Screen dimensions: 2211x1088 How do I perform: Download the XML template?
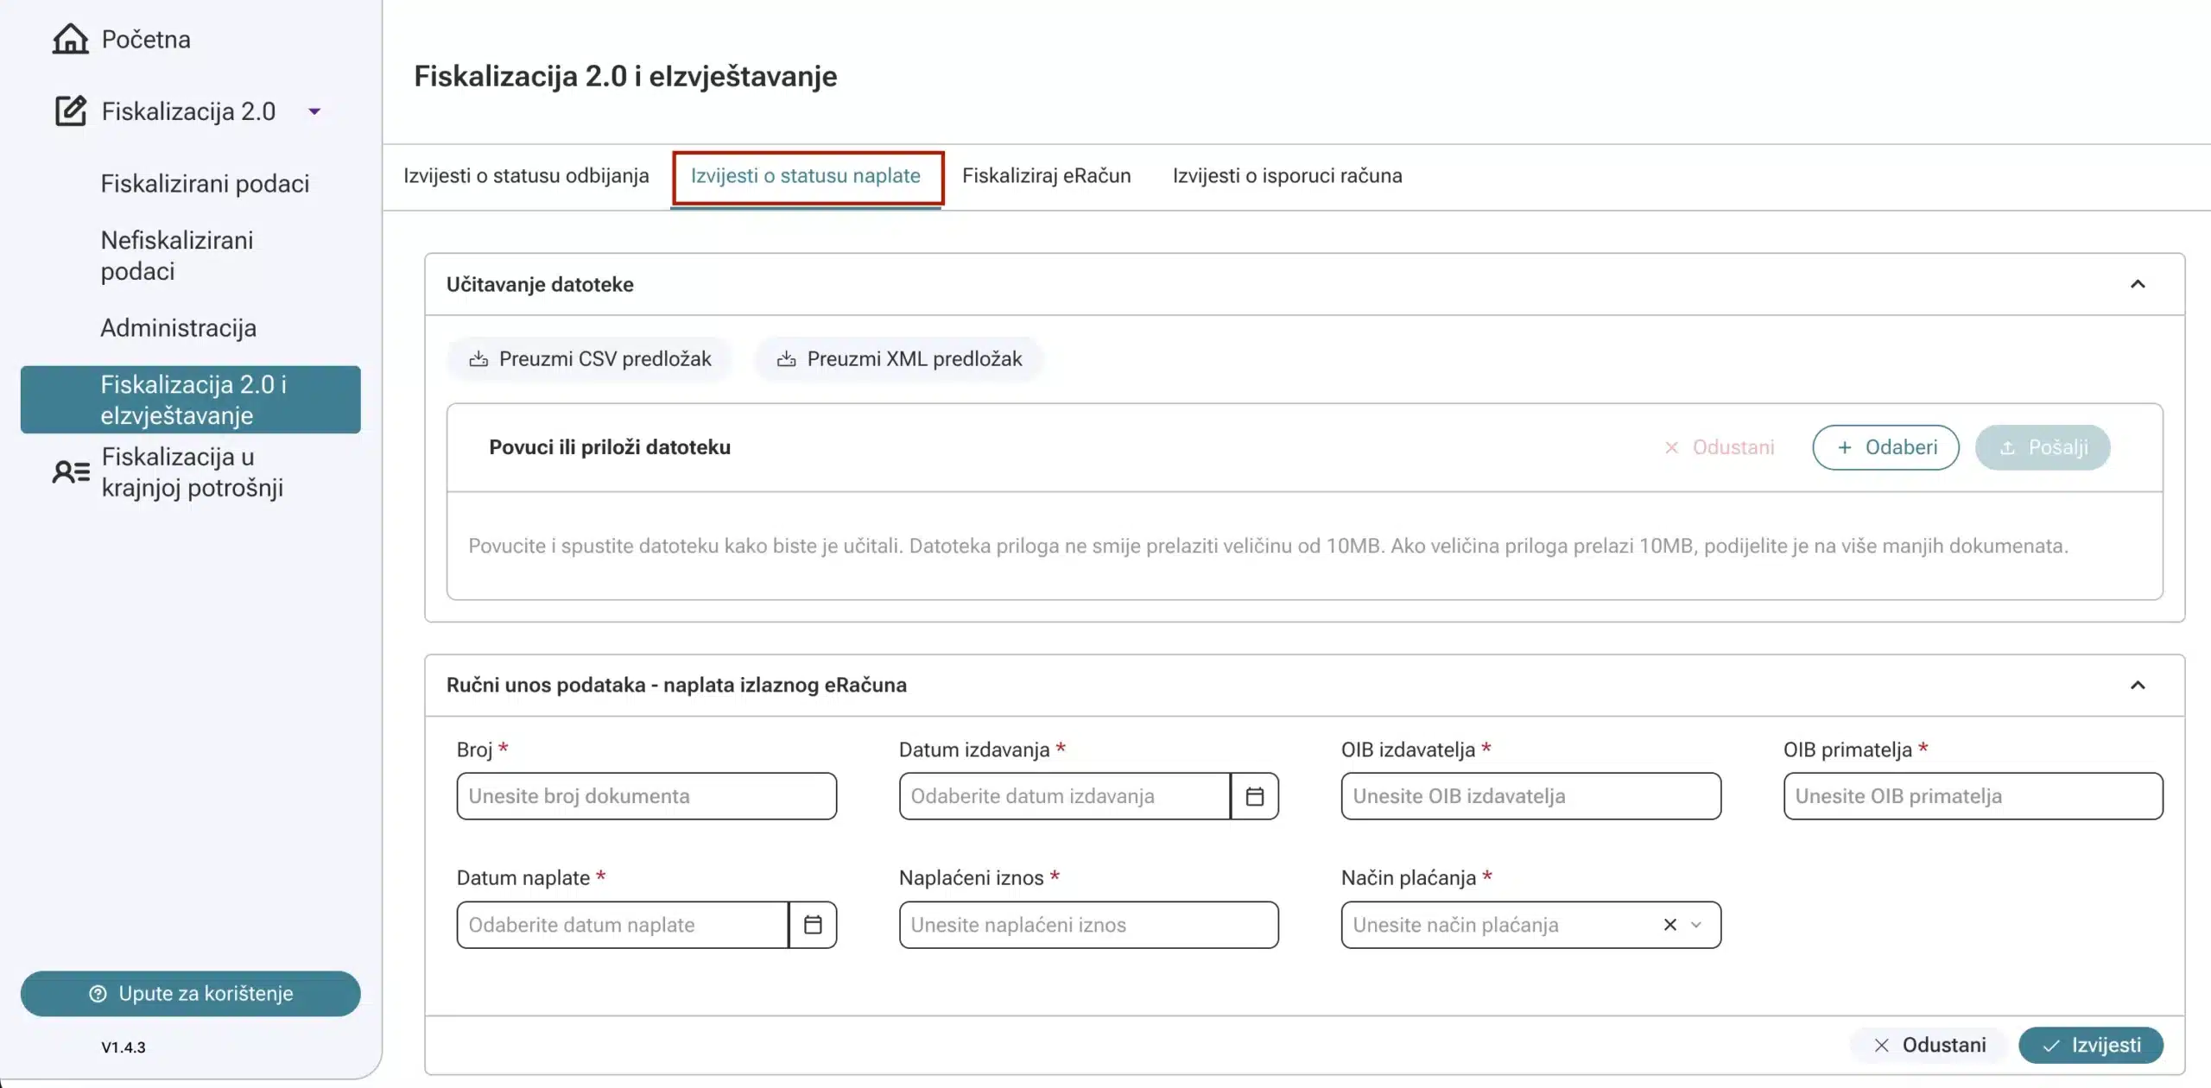pyautogui.click(x=899, y=359)
